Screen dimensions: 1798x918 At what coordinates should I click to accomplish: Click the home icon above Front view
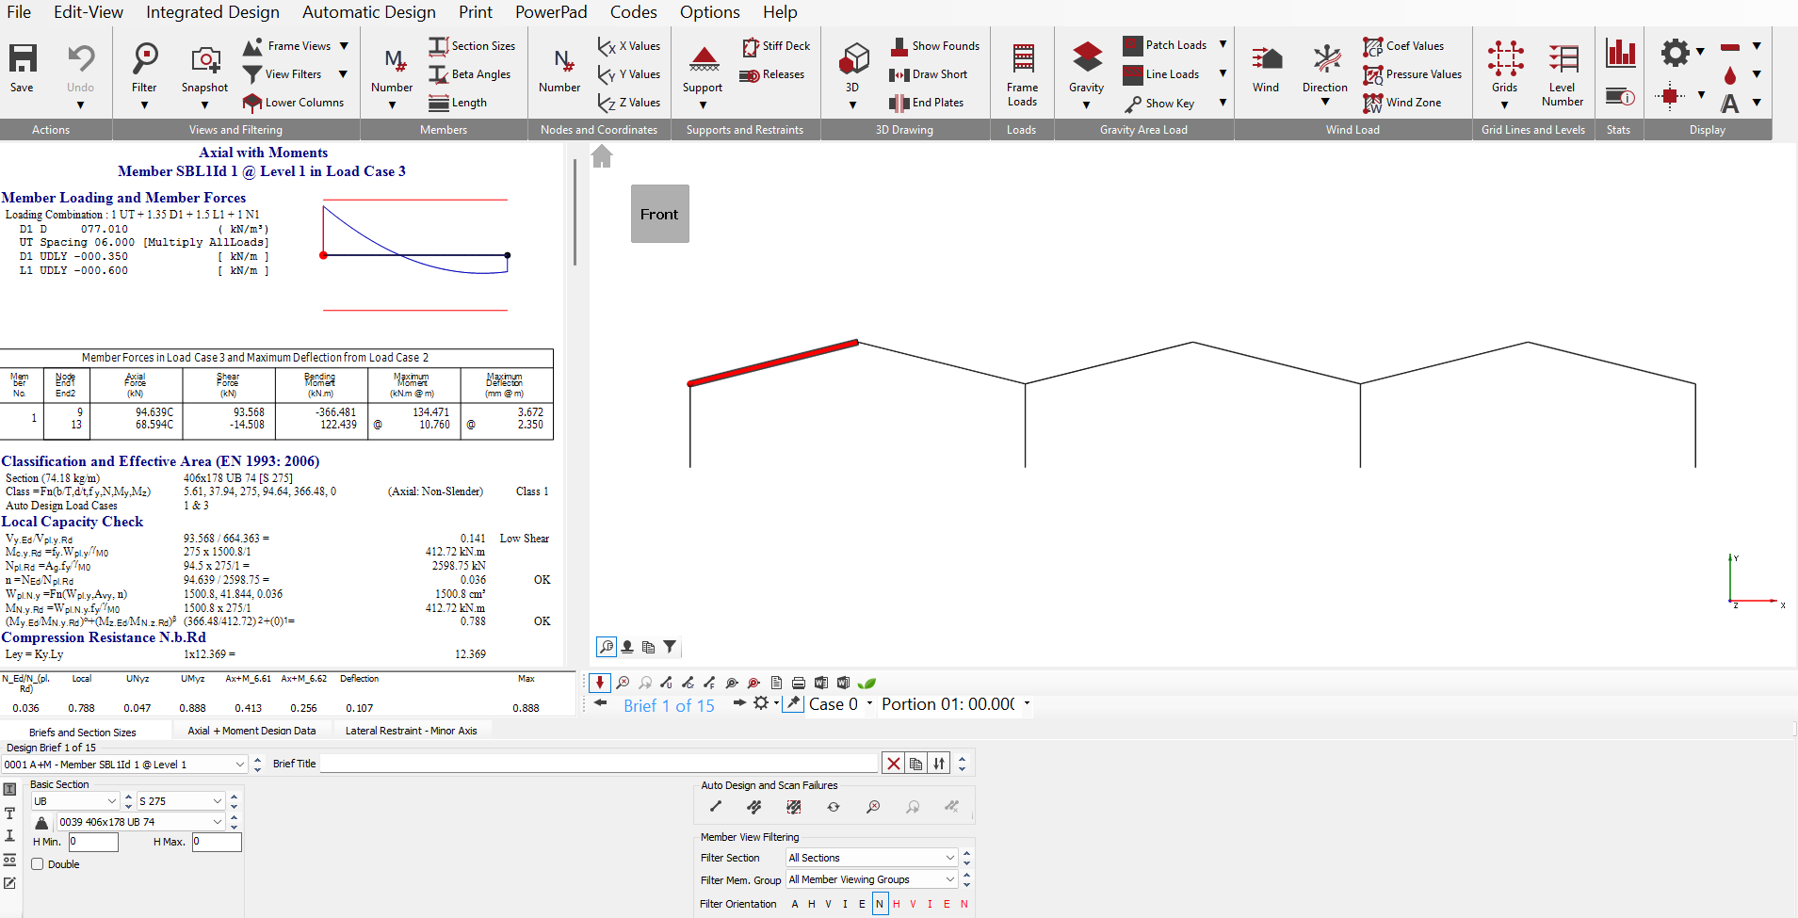click(x=602, y=157)
